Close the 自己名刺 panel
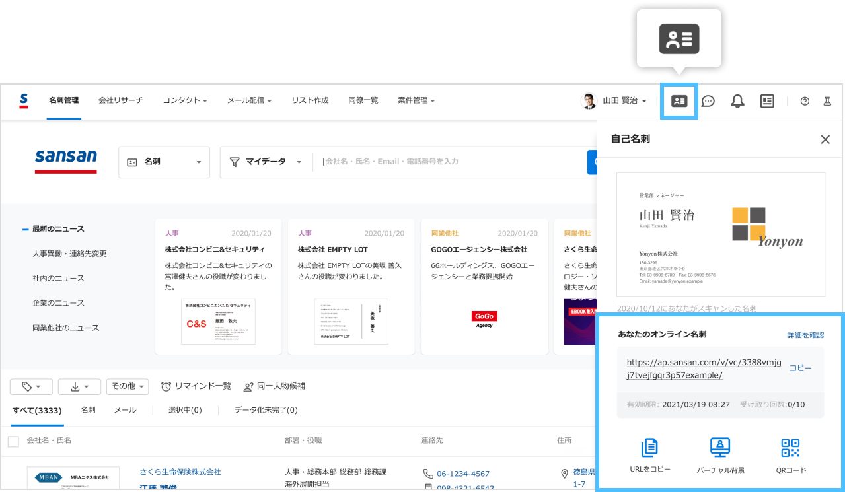This screenshot has height=492, width=845. tap(825, 139)
